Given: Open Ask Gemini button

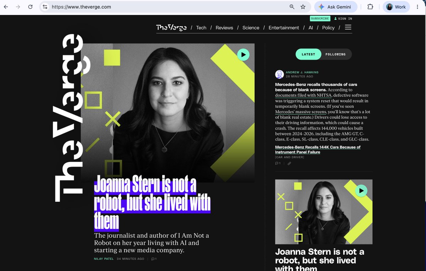Looking at the screenshot, I should (x=335, y=7).
